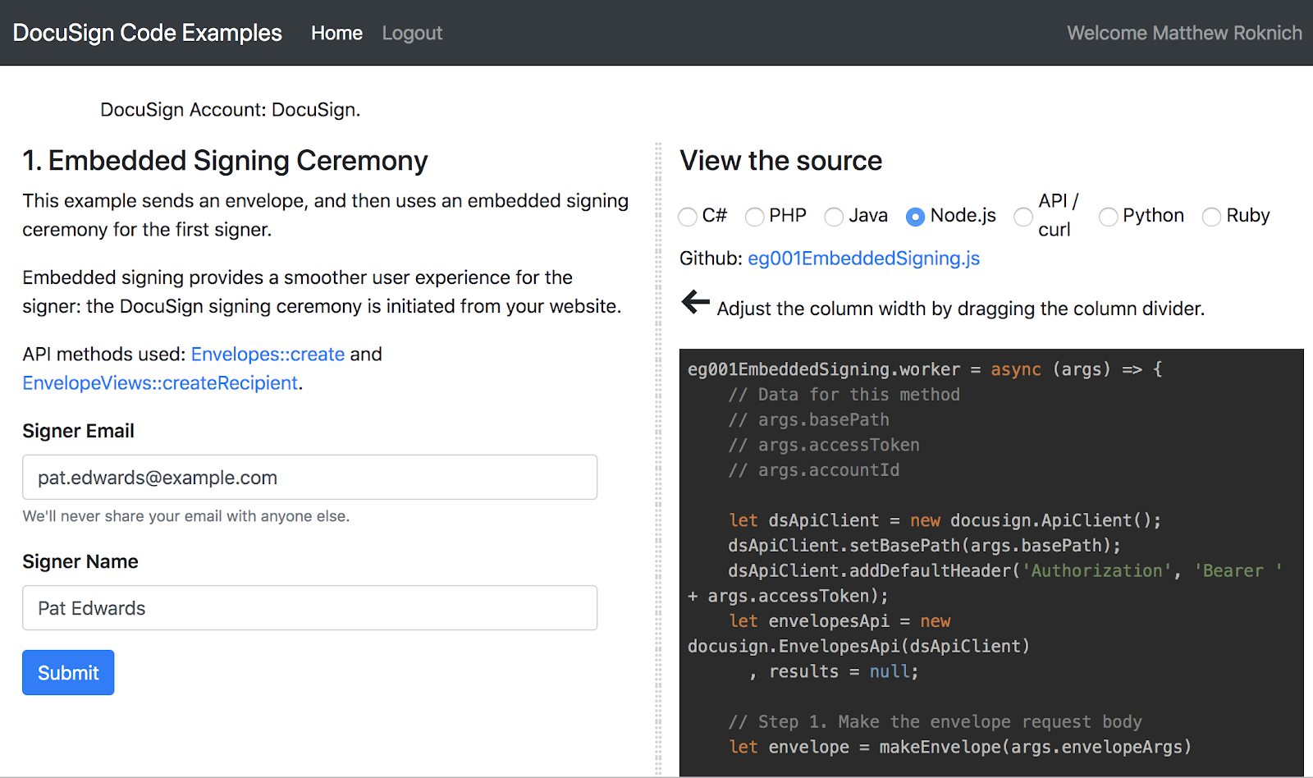Select the C# radio button
Viewport: 1313px width, 778px height.
688,217
